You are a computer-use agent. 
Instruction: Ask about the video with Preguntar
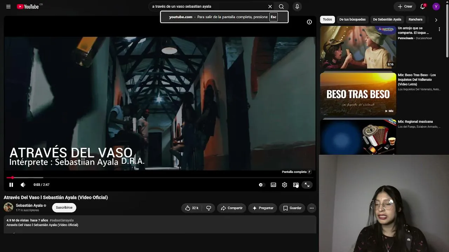click(263, 208)
